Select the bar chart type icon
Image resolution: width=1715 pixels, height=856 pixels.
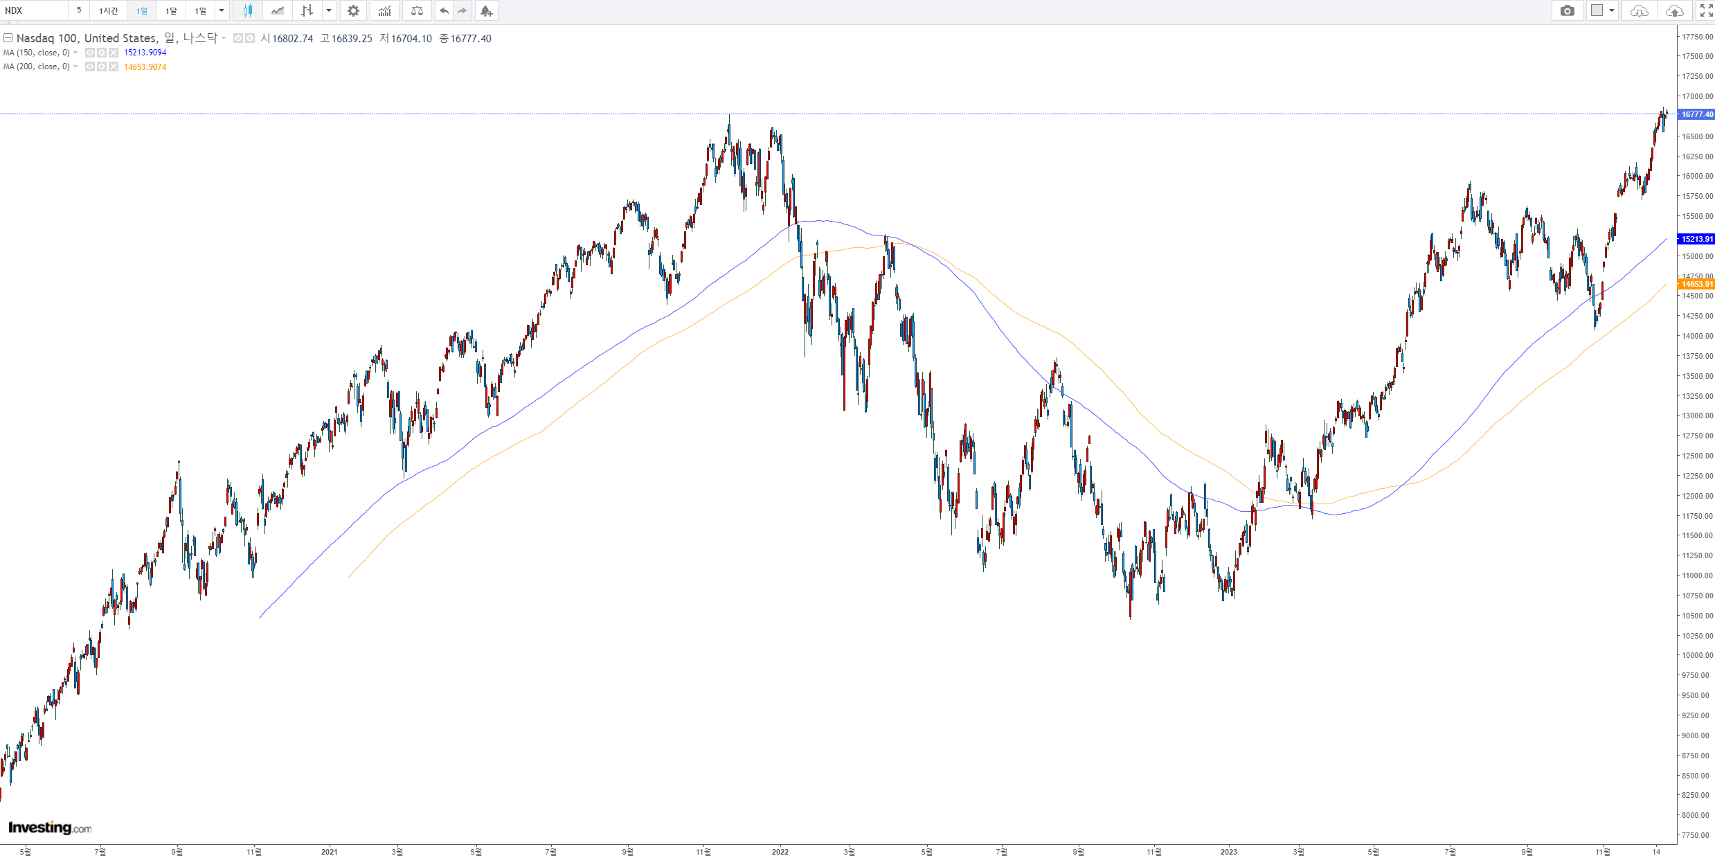[307, 10]
